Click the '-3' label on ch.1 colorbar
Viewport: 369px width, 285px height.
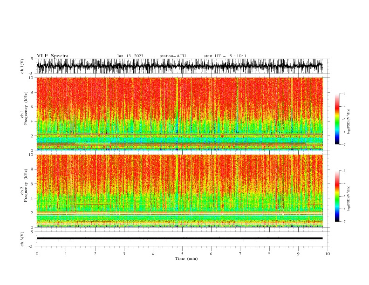(x=343, y=94)
